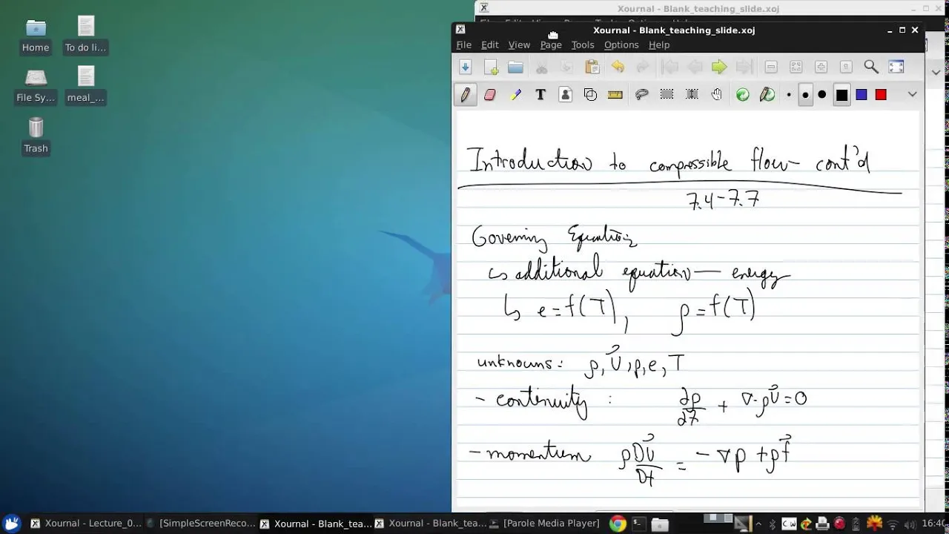Screen dimensions: 949x534
Task: Toggle the Ruler tool
Action: pyautogui.click(x=615, y=94)
